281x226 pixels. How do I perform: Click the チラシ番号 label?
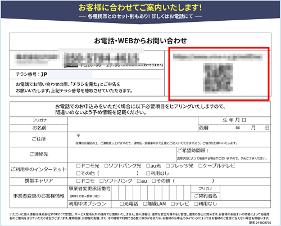(x=28, y=74)
